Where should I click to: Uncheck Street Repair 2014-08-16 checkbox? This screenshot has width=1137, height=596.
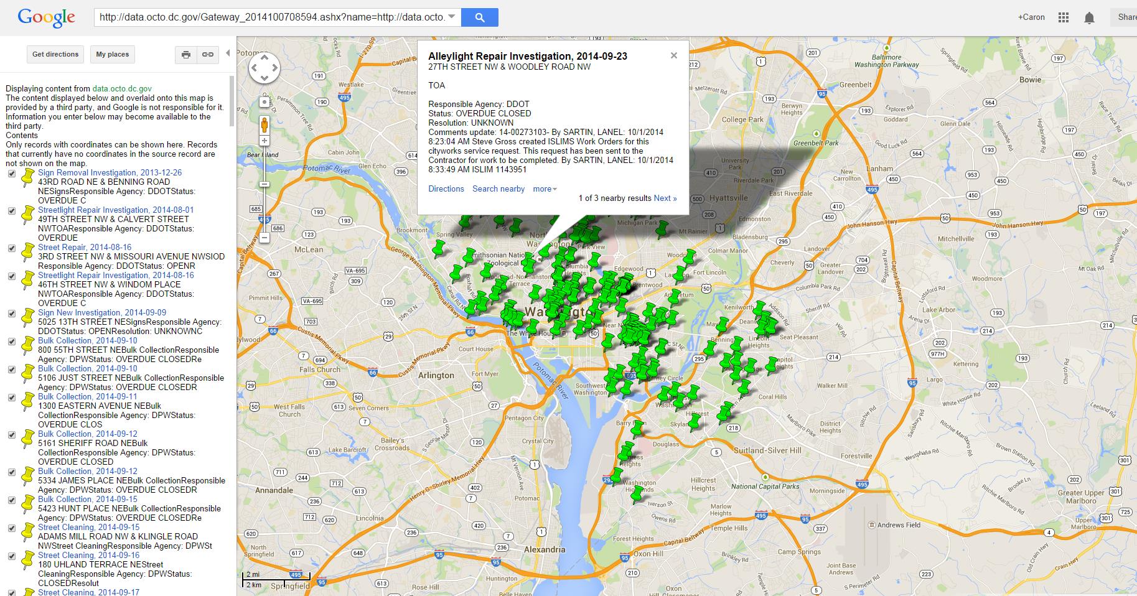coord(11,248)
